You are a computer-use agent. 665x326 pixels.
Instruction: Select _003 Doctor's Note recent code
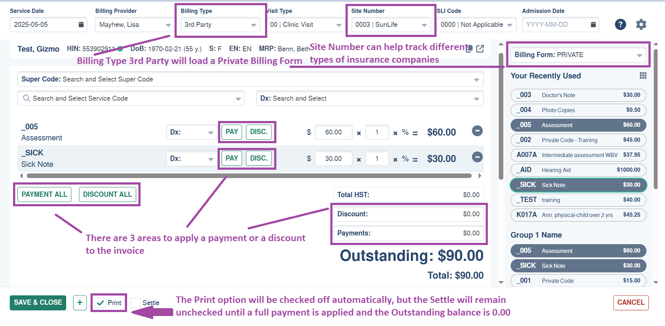click(578, 95)
